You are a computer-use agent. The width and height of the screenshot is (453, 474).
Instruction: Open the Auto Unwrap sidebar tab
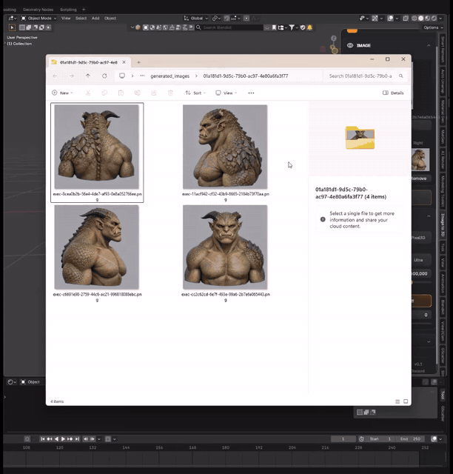tap(443, 81)
